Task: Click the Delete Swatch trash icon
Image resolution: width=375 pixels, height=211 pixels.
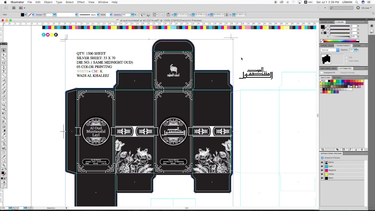Action: tap(362, 149)
